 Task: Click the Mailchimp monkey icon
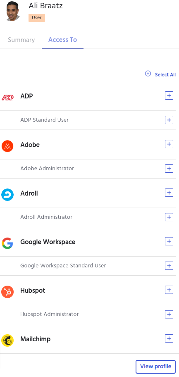tap(7, 340)
